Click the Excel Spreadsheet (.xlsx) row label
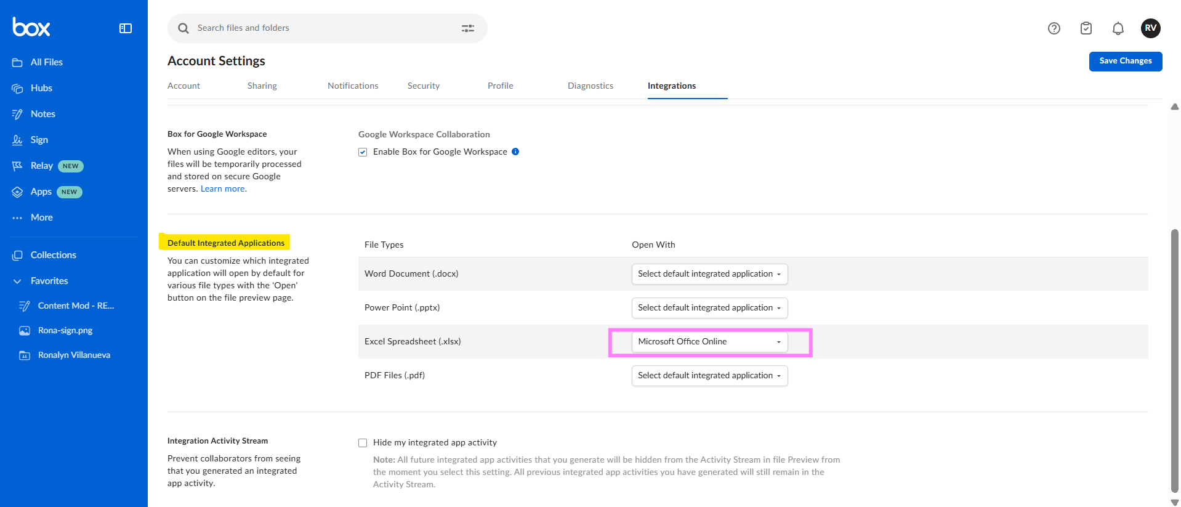Screen dimensions: 1181x507 pyautogui.click(x=413, y=341)
